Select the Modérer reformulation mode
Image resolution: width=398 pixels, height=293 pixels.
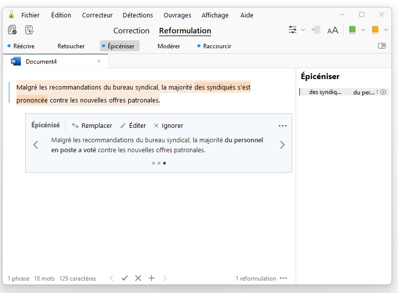[x=169, y=46]
